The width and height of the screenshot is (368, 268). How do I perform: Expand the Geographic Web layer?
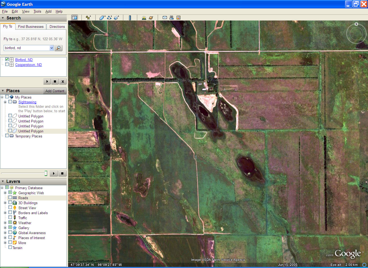pyautogui.click(x=5, y=193)
